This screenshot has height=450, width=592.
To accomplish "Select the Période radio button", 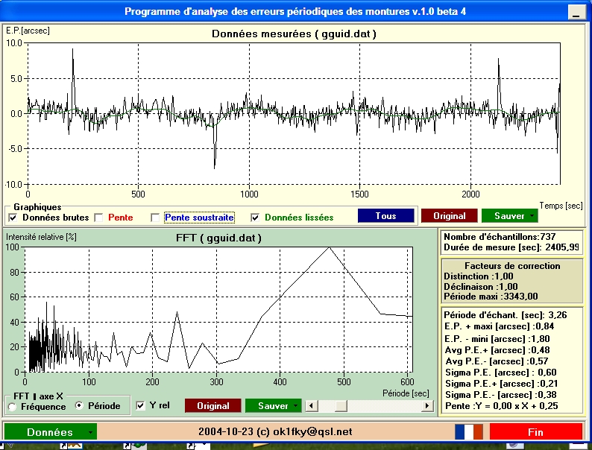I will click(79, 406).
